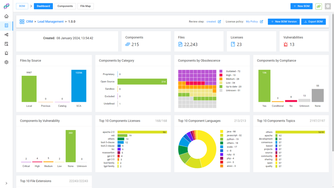Screen dimensions: 334x188
Task: Expand the left sidebar with bottom chevron
Action: (6, 183)
